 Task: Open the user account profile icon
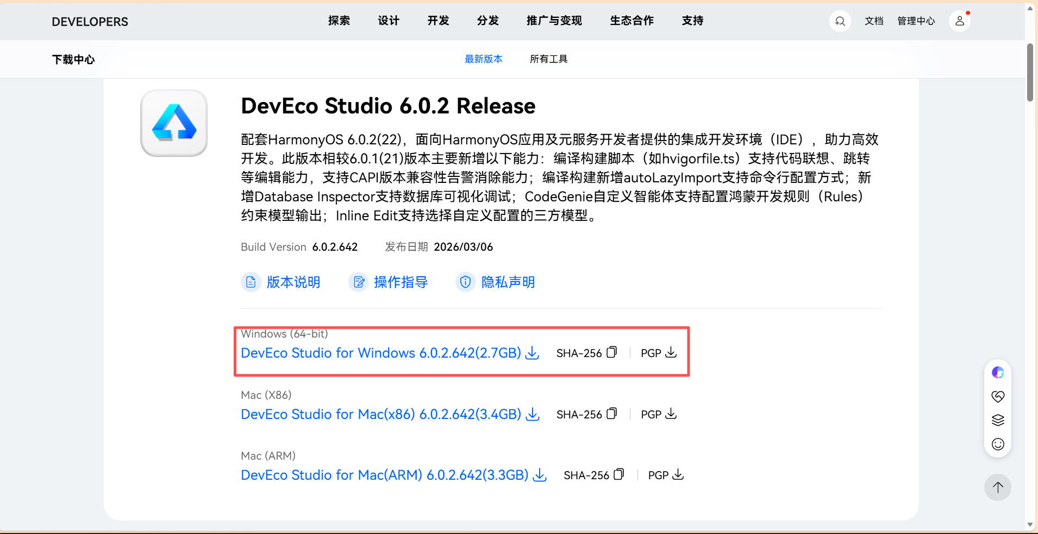click(960, 21)
